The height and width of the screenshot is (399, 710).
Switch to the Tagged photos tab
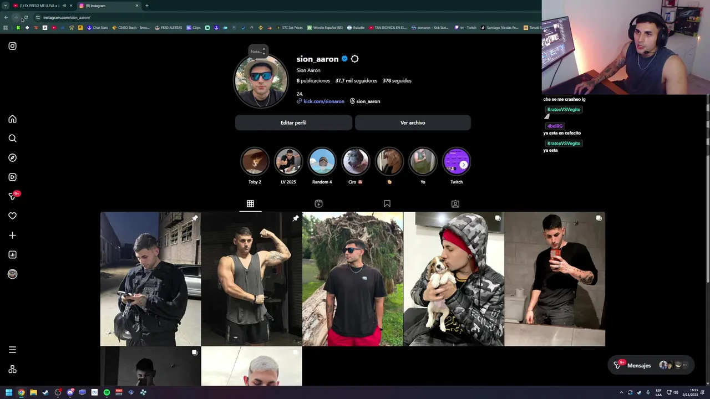(x=455, y=204)
